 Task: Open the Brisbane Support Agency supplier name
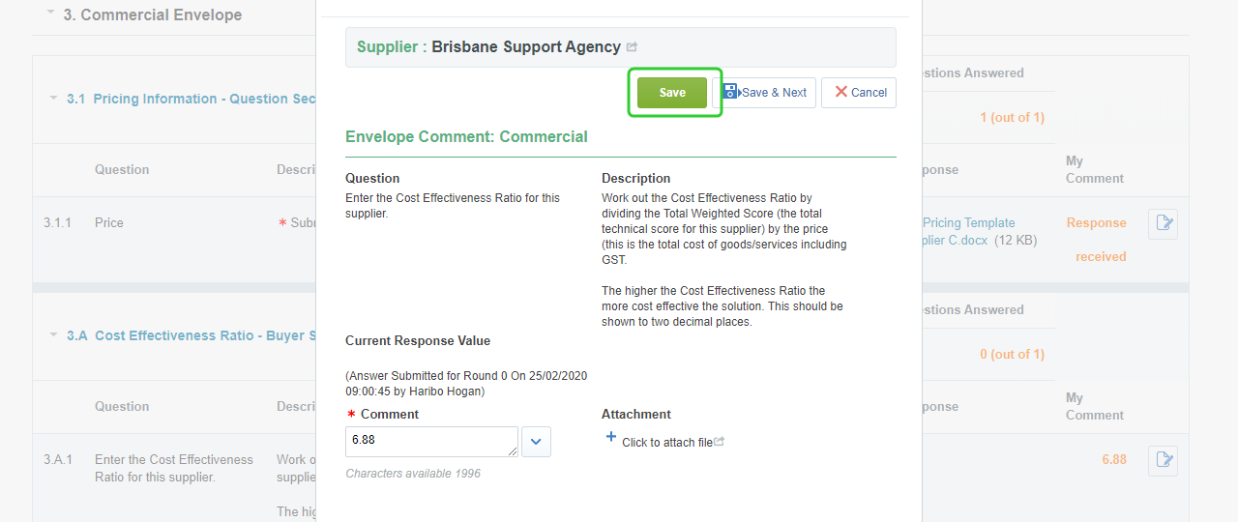(x=525, y=46)
